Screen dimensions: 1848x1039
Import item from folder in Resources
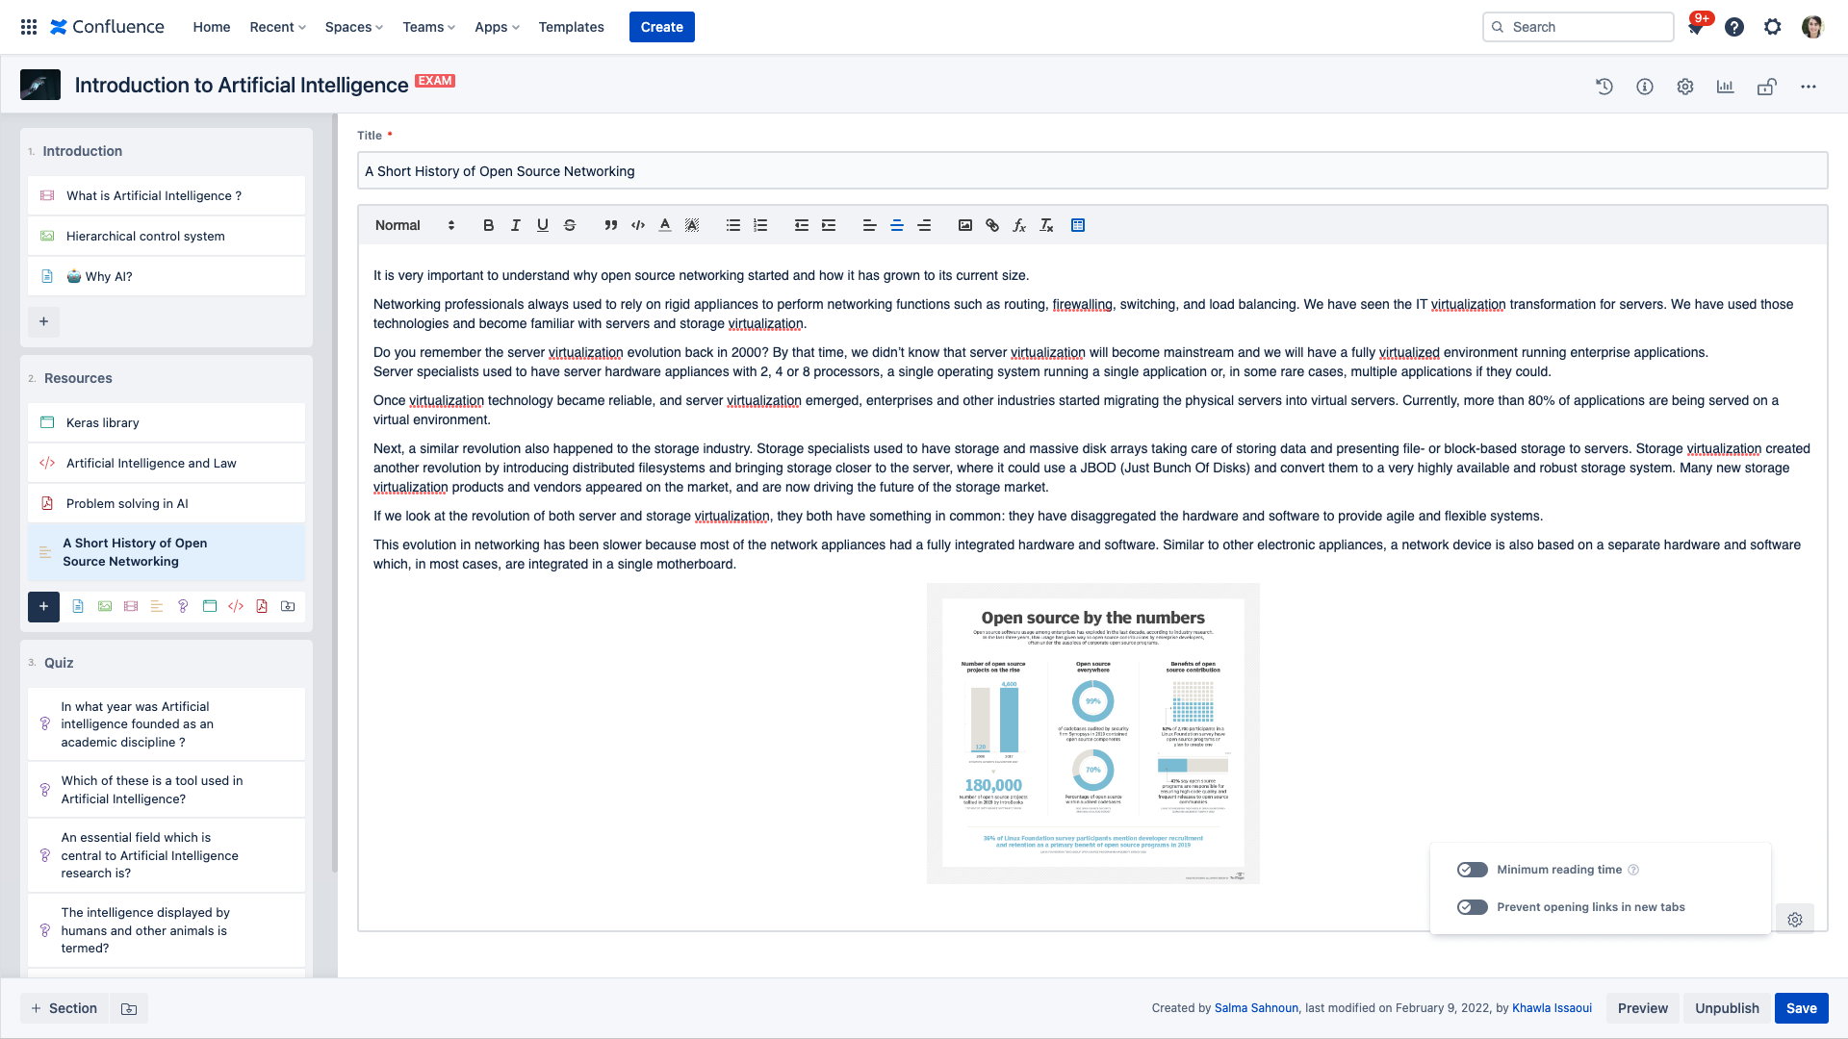(288, 606)
